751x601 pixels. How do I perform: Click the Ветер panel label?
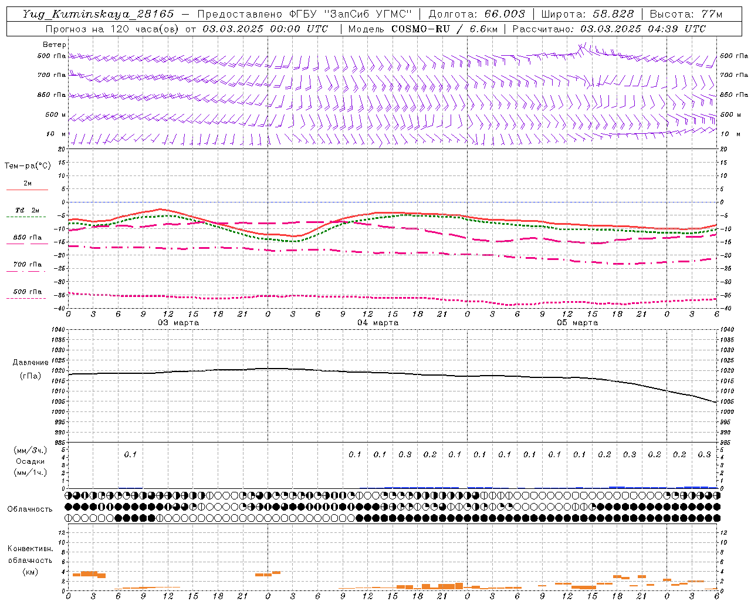(55, 45)
